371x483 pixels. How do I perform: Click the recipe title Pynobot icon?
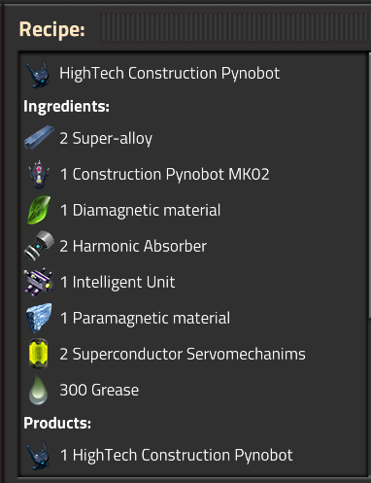[x=38, y=73]
